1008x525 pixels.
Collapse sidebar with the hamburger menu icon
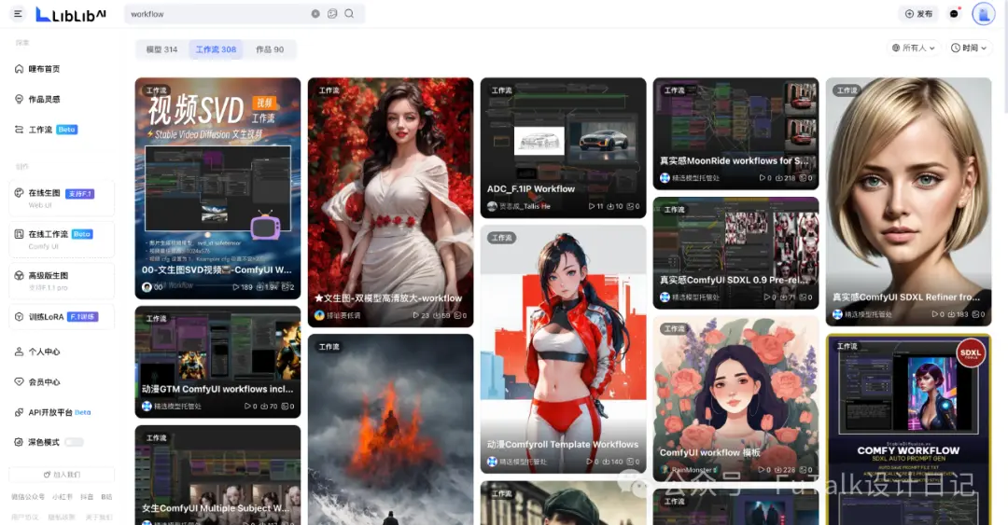coord(18,13)
